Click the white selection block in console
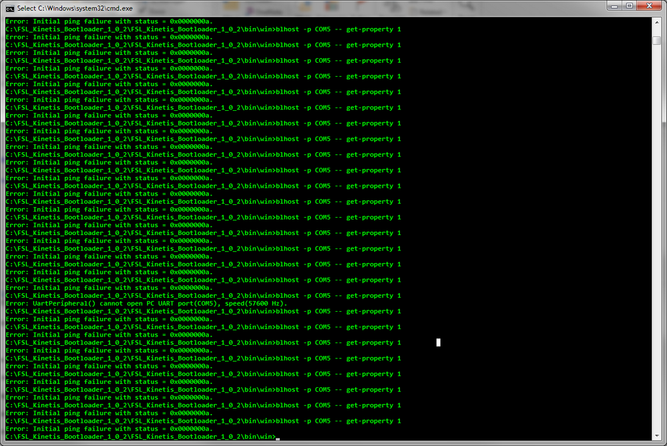The image size is (667, 446). click(x=439, y=343)
